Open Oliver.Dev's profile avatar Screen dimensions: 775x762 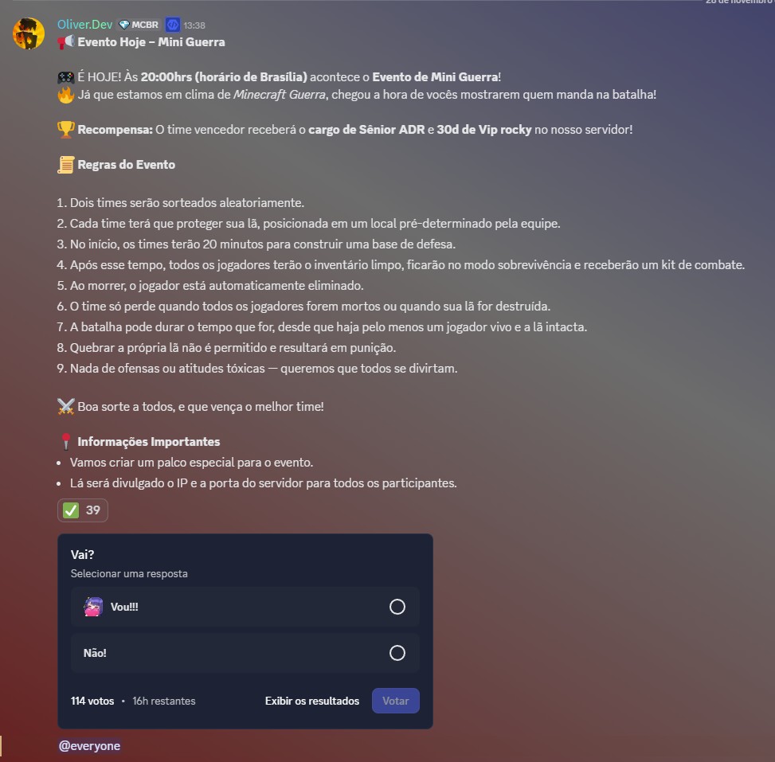pyautogui.click(x=28, y=33)
